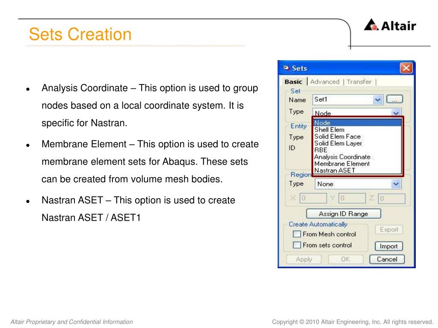The height and width of the screenshot is (328, 438).
Task: Click Assign ID Range button
Action: (x=343, y=214)
